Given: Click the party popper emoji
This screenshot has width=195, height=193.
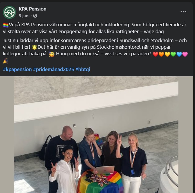Looking at the screenshot, I should [6, 61].
